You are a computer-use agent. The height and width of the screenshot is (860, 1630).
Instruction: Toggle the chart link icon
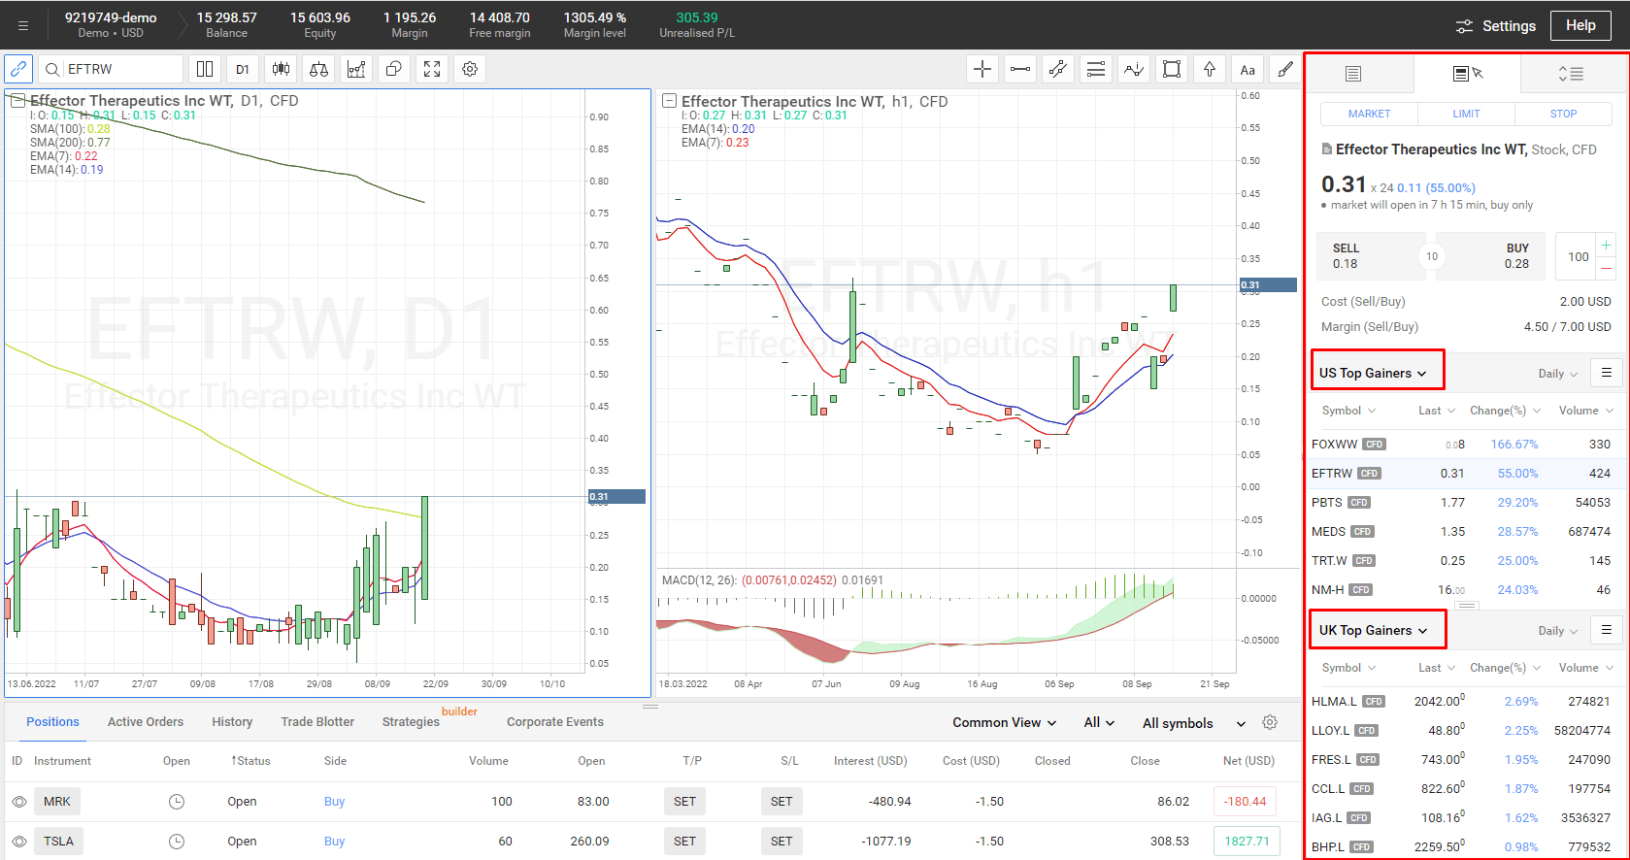[x=18, y=69]
